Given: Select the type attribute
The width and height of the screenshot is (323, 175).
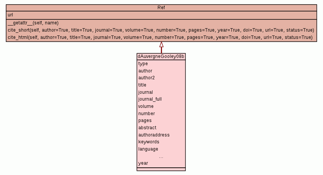Looking at the screenshot, I should 143,64.
